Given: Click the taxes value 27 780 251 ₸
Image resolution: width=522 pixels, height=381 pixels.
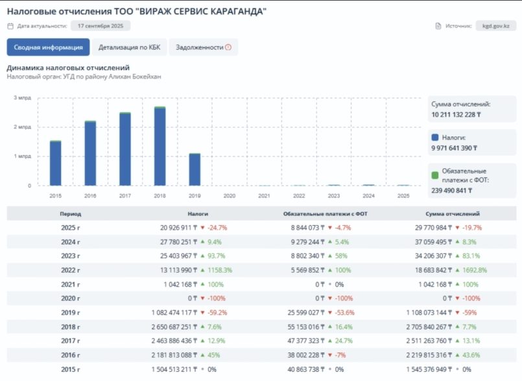Looking at the screenshot, I should coord(179,242).
